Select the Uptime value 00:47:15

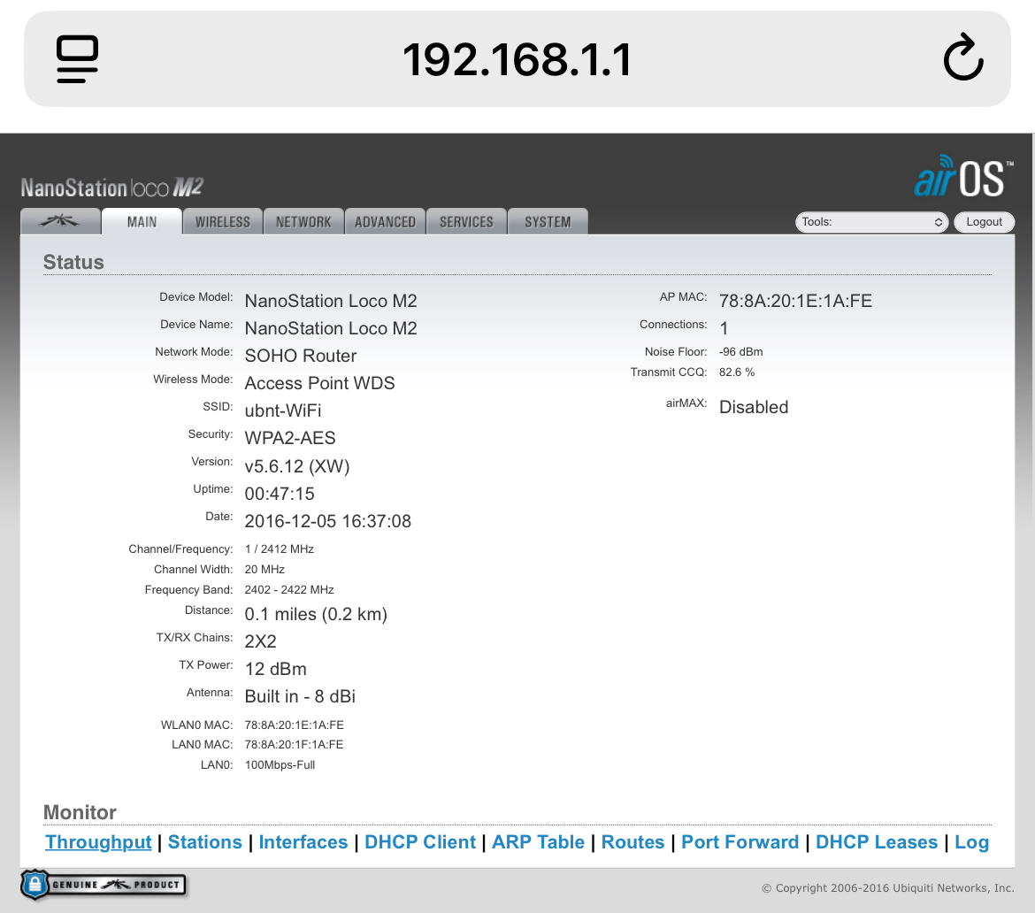point(280,494)
